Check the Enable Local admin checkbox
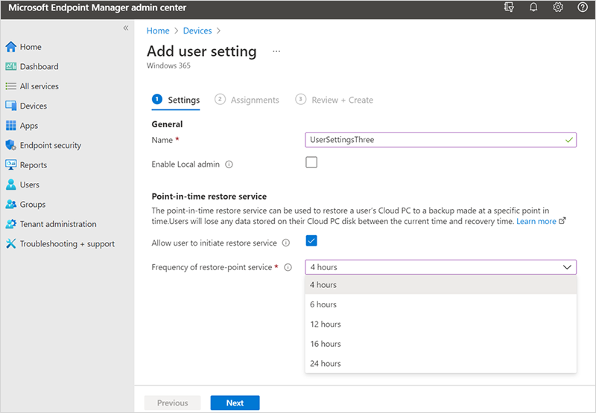This screenshot has width=596, height=413. point(311,162)
